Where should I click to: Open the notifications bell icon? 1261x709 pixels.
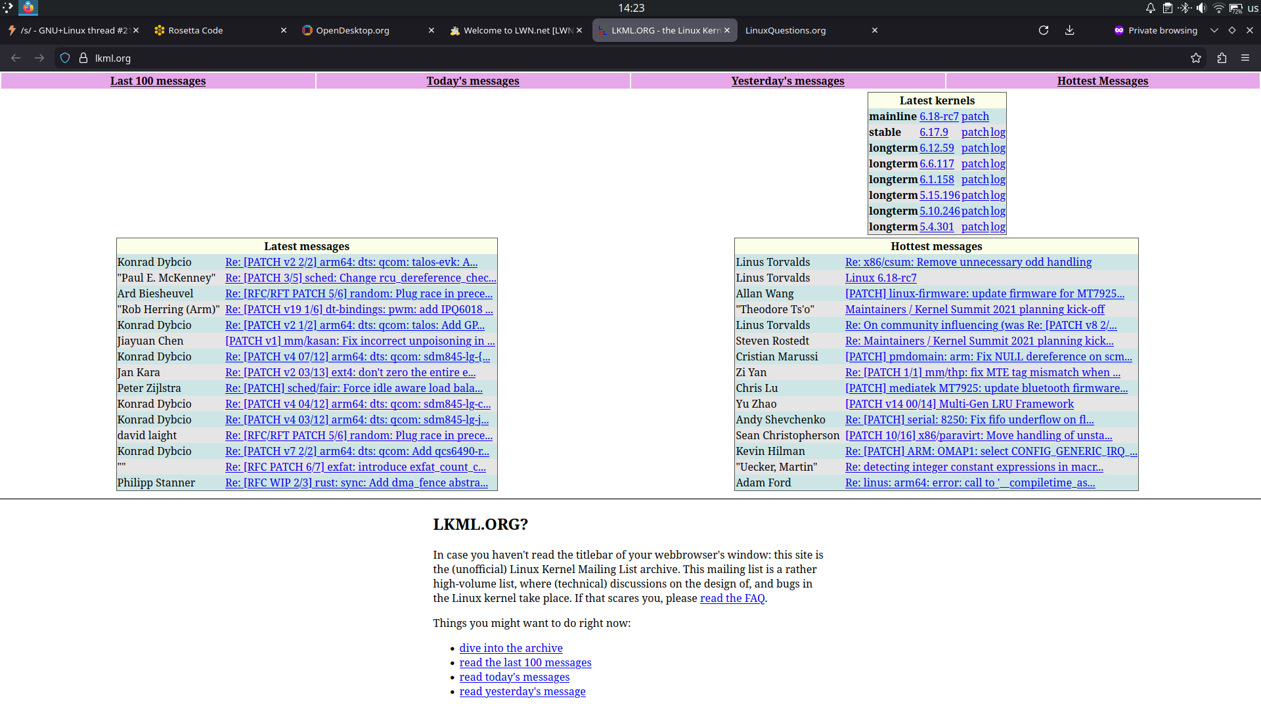(x=1150, y=8)
